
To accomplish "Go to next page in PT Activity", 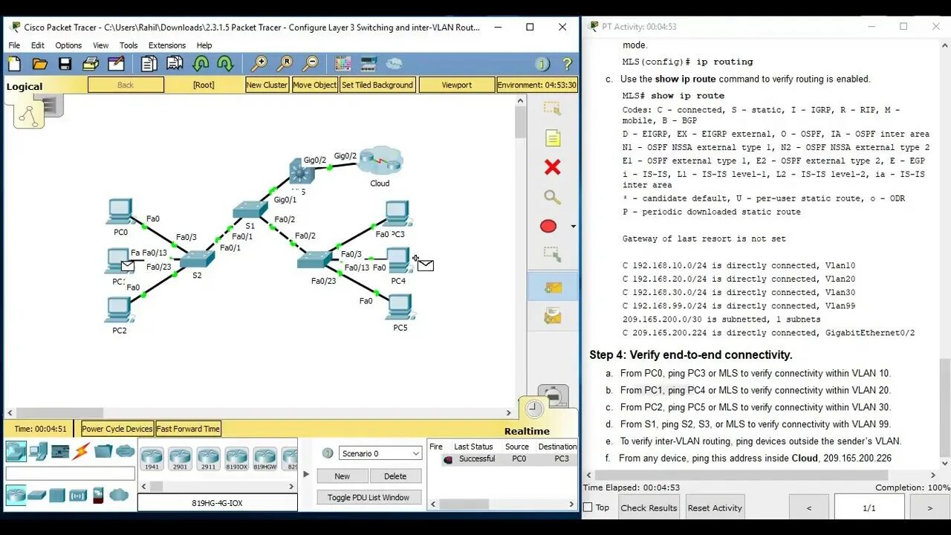I will click(929, 508).
